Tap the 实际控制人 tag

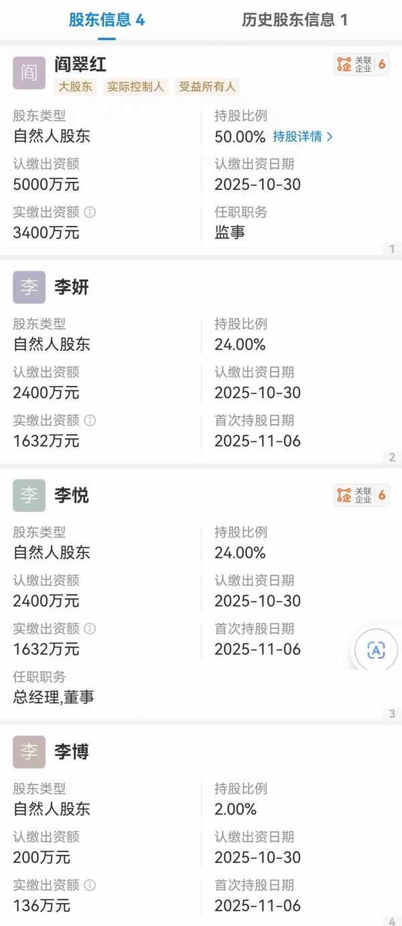click(x=135, y=87)
